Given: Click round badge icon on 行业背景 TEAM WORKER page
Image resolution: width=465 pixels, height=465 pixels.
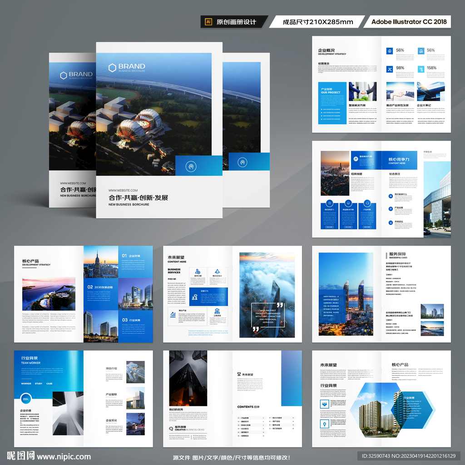Looking at the screenshot, I should point(26,399).
